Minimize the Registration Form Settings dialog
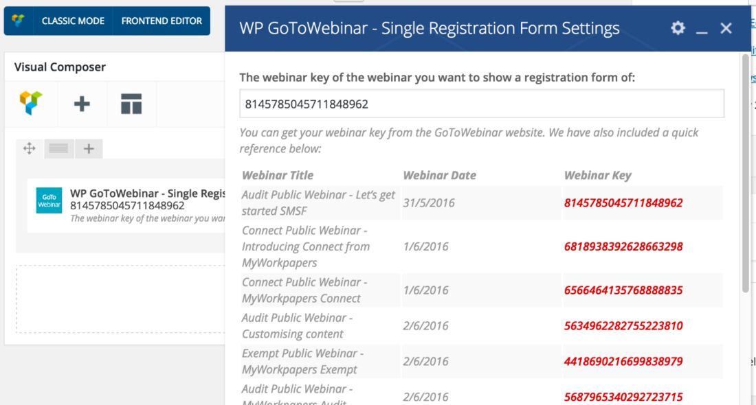 pos(702,28)
